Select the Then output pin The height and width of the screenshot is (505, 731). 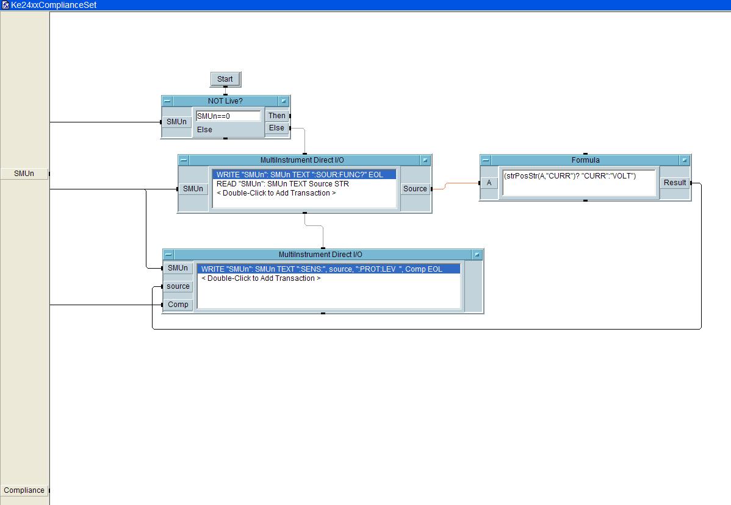[277, 116]
